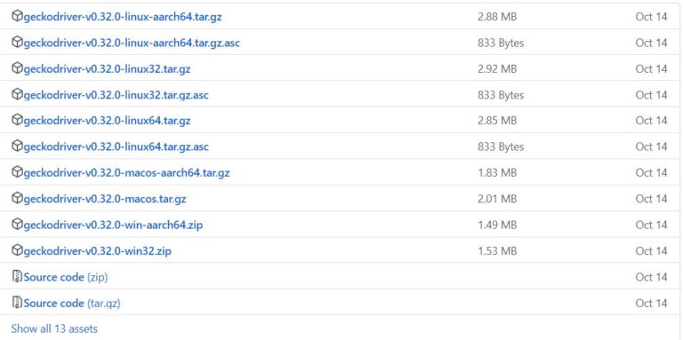Download geckodriver-v0.32.0-linux-aarch64.tar.gz

(123, 17)
